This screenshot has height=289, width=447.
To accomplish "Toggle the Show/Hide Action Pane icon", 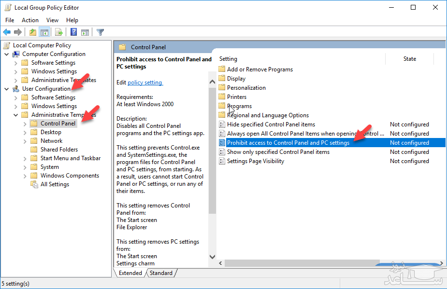I will point(85,32).
